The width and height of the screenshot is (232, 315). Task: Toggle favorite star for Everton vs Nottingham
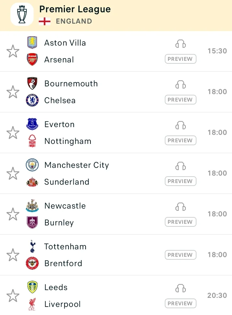click(13, 133)
